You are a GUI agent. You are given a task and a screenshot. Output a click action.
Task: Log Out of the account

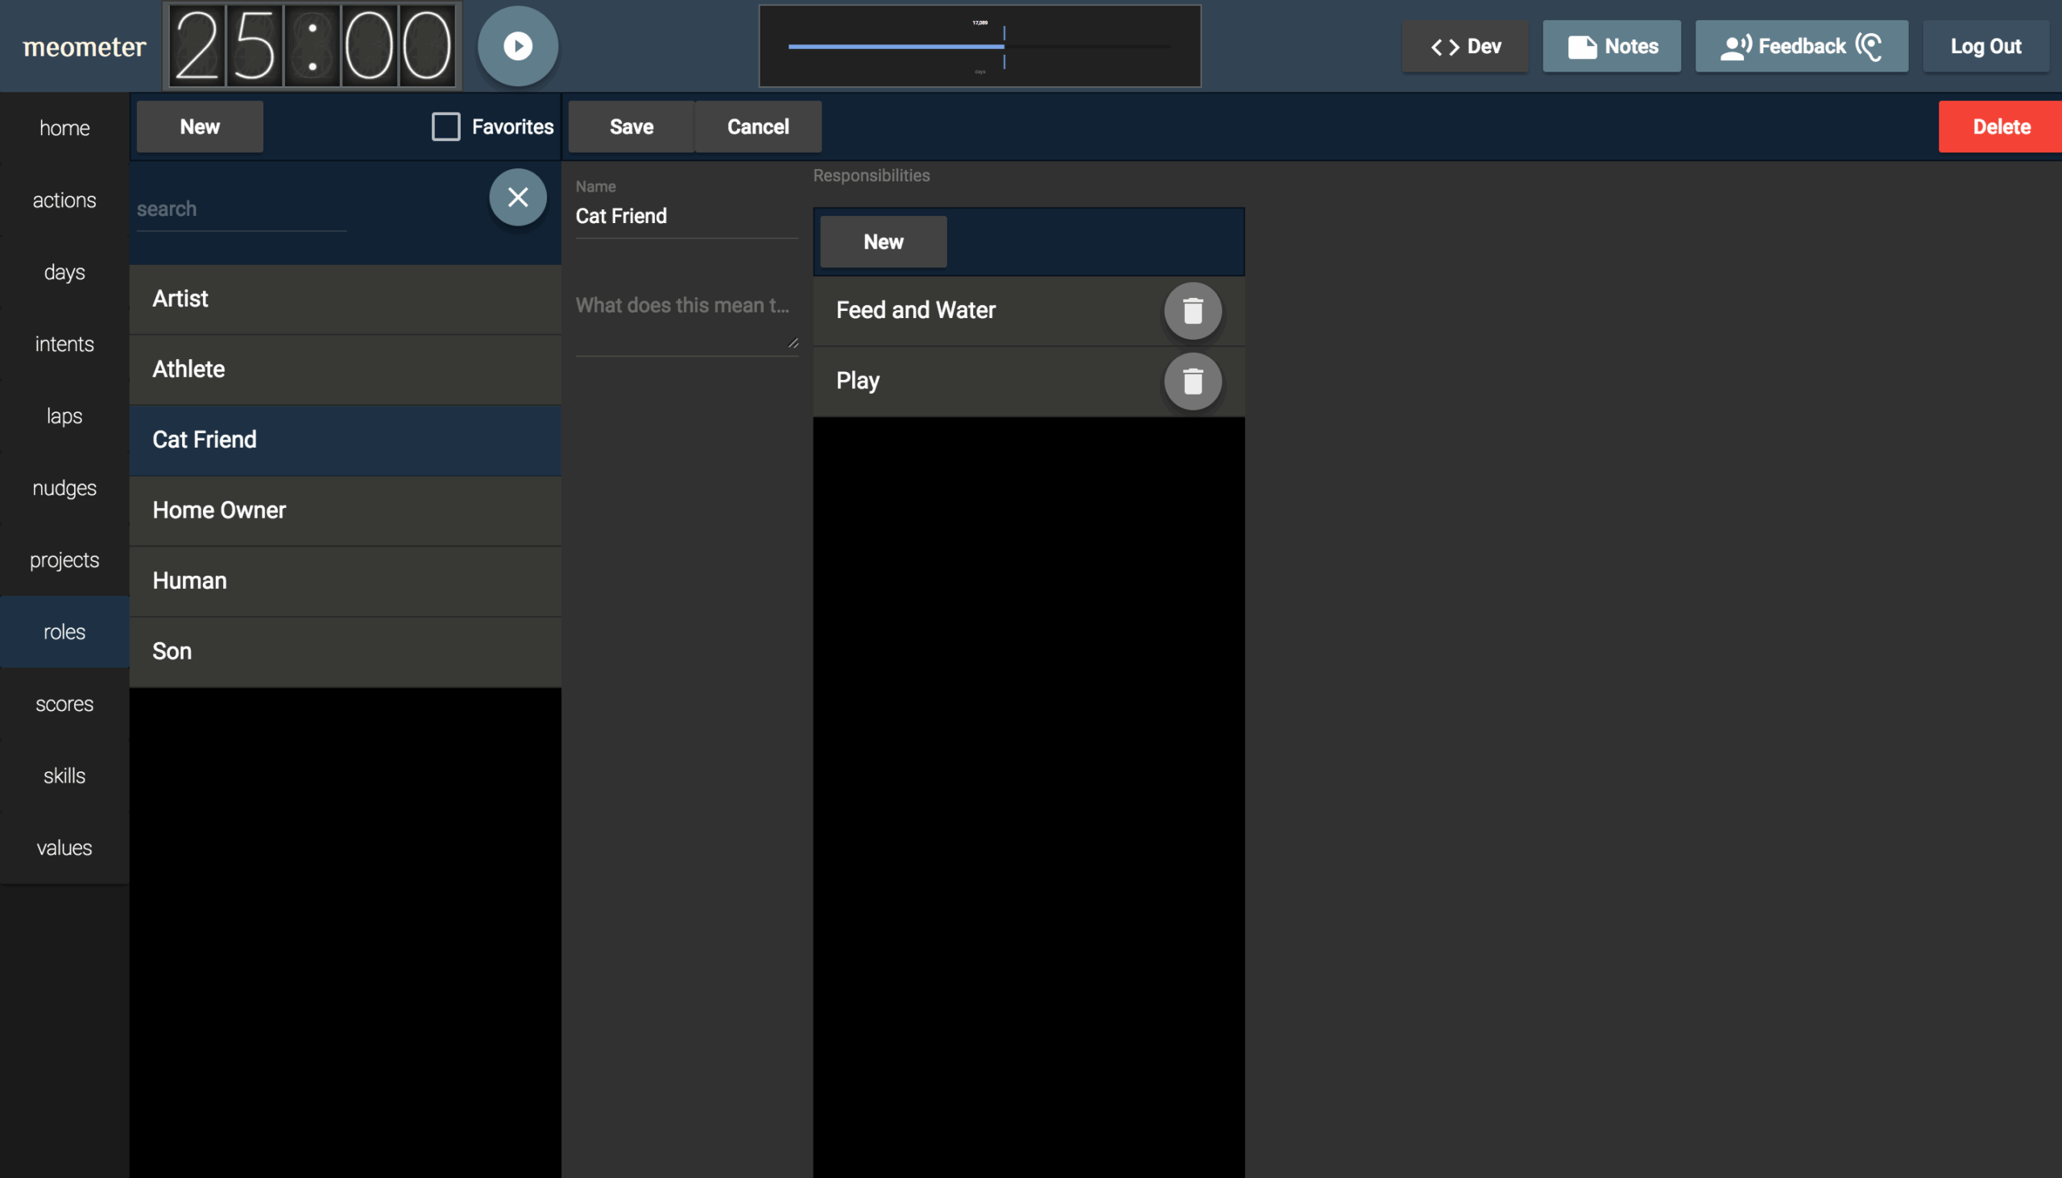(x=1985, y=46)
